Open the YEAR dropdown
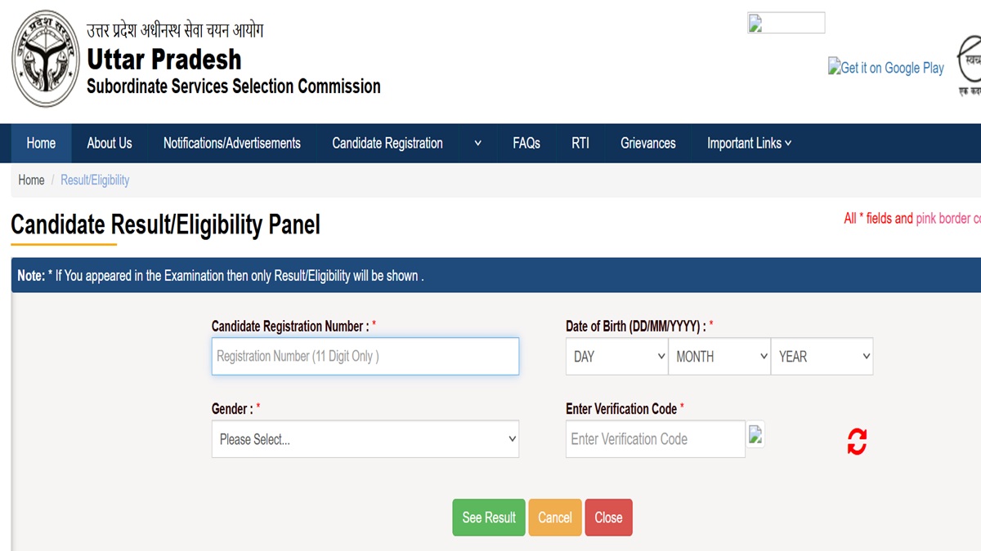The width and height of the screenshot is (981, 551). [x=822, y=356]
